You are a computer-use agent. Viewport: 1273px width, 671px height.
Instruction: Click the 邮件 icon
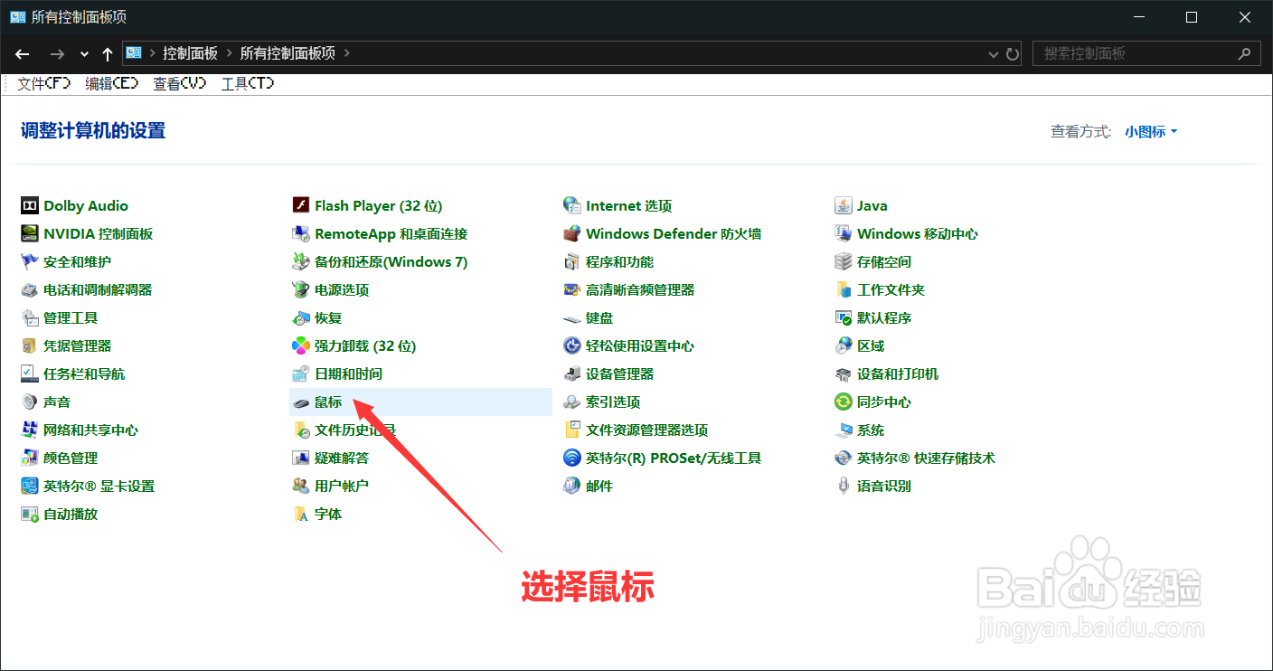coord(571,486)
